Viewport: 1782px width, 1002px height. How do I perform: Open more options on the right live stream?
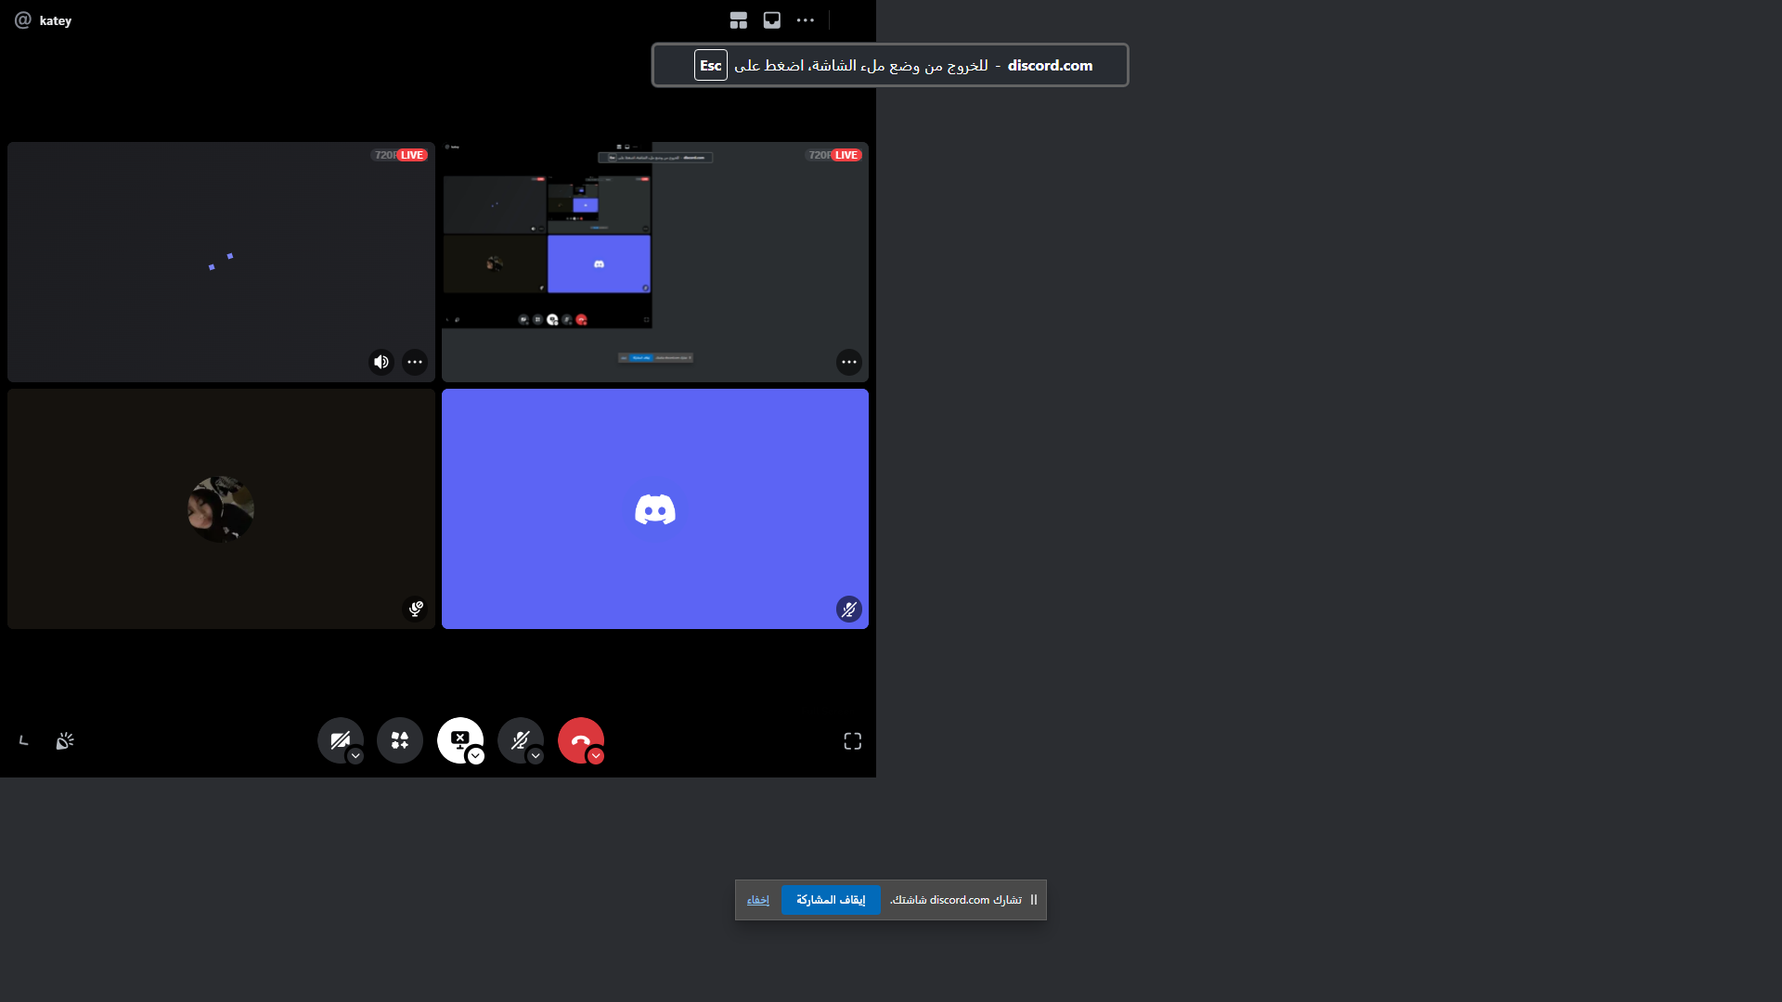coord(849,362)
